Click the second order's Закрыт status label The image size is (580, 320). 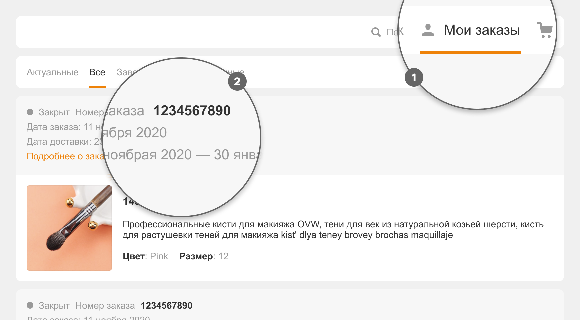(x=54, y=306)
